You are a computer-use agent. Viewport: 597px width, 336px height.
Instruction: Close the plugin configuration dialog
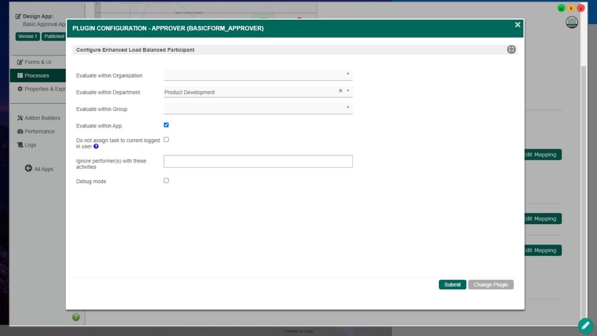pyautogui.click(x=517, y=25)
